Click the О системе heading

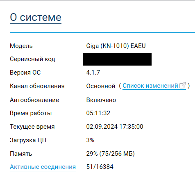[36, 18]
